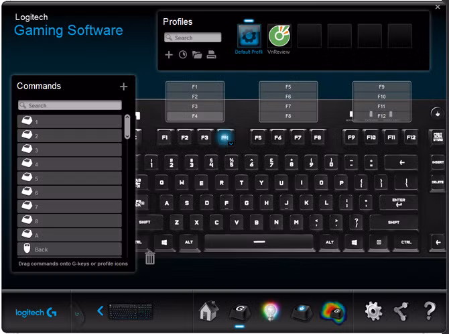Select the Default Profile
The height and width of the screenshot is (334, 449).
pos(249,36)
